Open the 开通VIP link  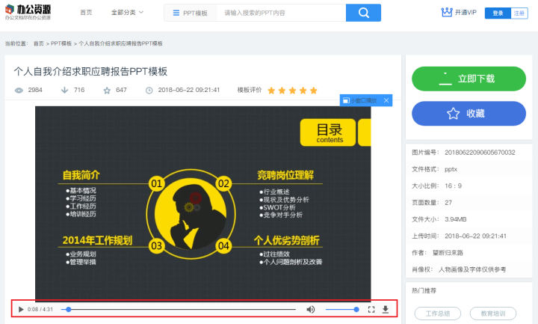(x=466, y=13)
